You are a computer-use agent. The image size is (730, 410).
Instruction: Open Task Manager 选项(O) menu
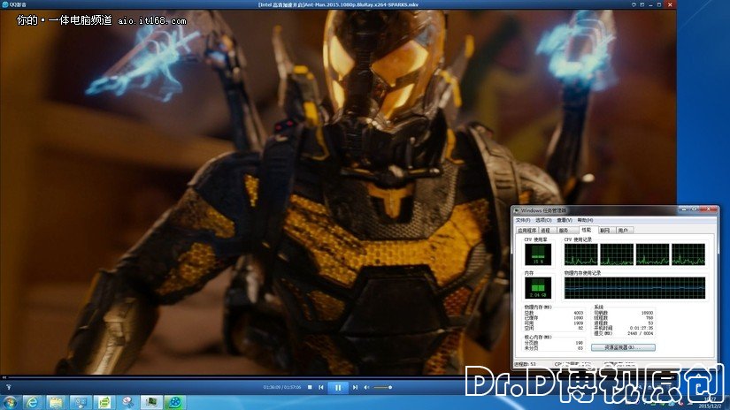[x=543, y=220]
